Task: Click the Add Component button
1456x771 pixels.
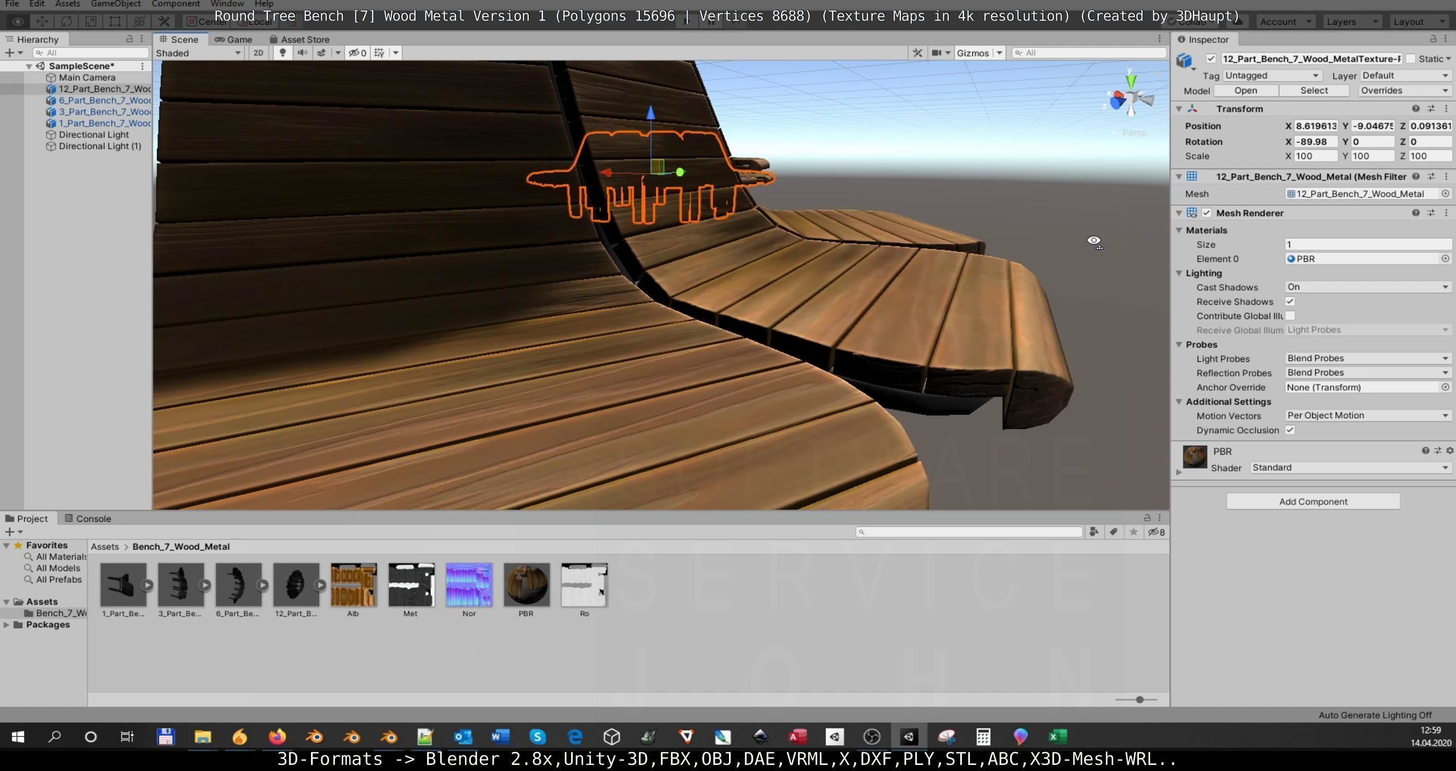Action: click(1313, 502)
